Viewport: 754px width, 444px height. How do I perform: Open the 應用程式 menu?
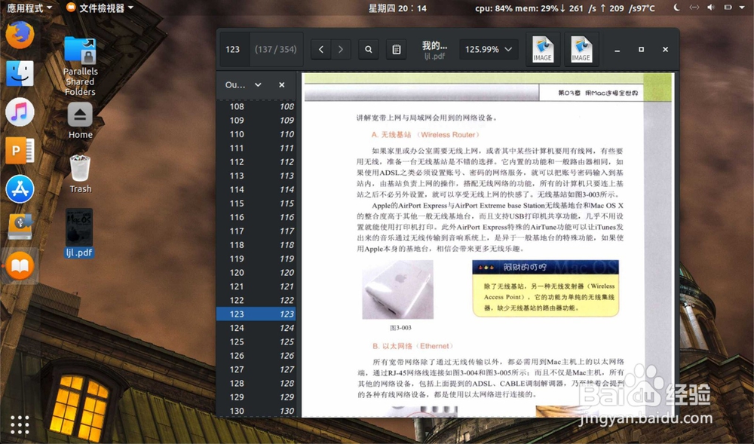coord(26,8)
